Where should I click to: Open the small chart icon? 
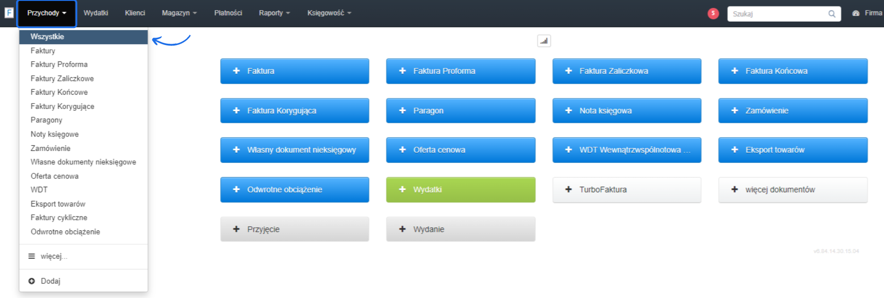pos(544,41)
